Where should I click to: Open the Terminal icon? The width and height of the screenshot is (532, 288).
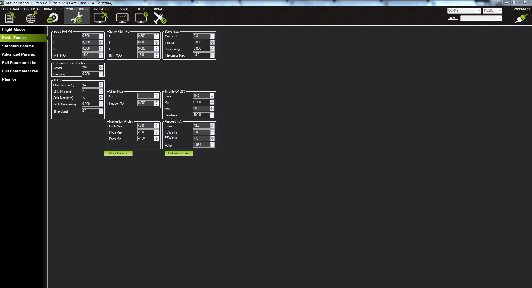click(122, 18)
